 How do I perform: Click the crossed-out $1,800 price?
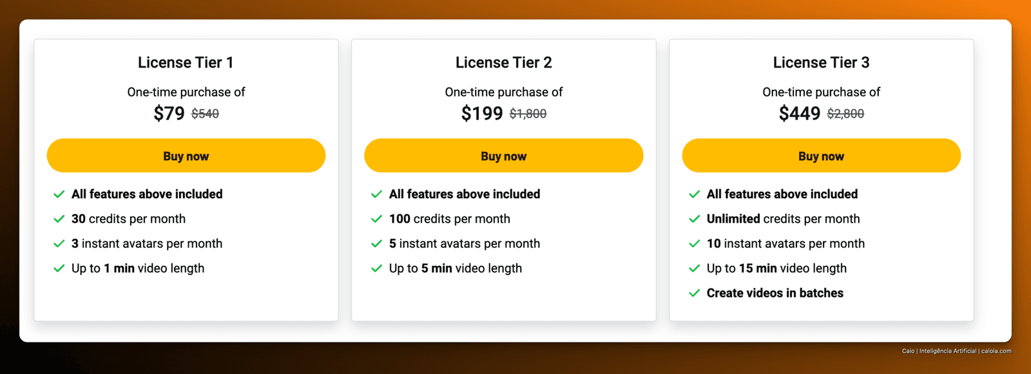coord(528,114)
